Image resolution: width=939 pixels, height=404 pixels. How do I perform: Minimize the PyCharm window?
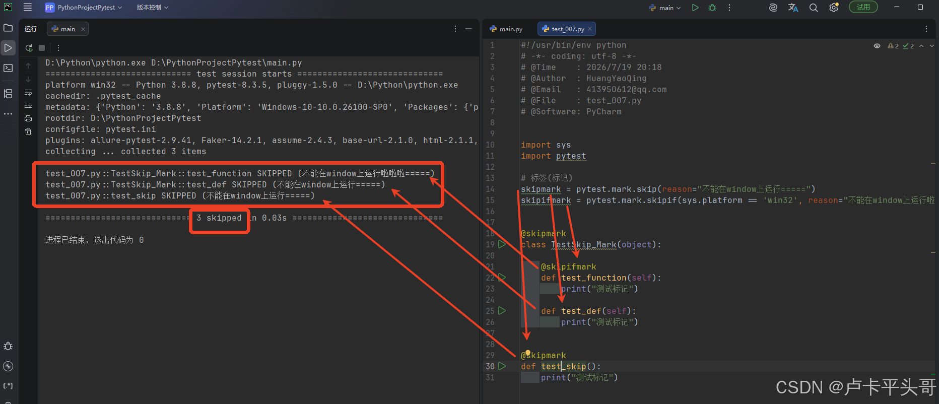897,7
